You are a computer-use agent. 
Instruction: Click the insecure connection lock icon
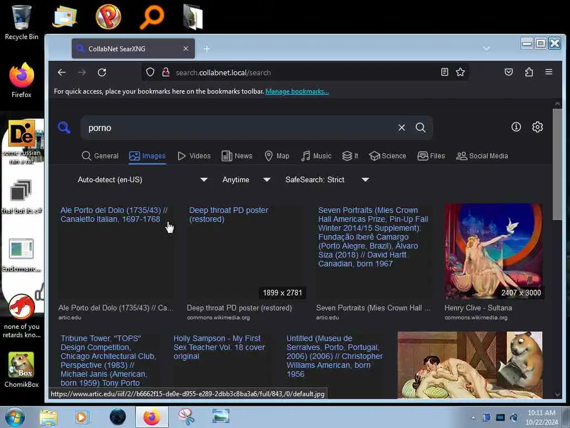click(166, 72)
